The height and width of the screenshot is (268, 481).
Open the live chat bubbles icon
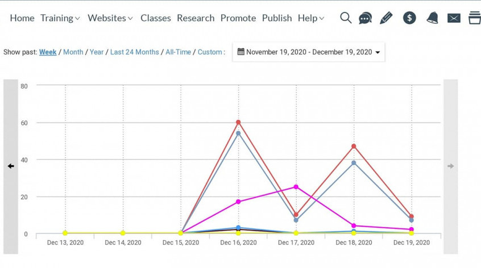click(366, 18)
